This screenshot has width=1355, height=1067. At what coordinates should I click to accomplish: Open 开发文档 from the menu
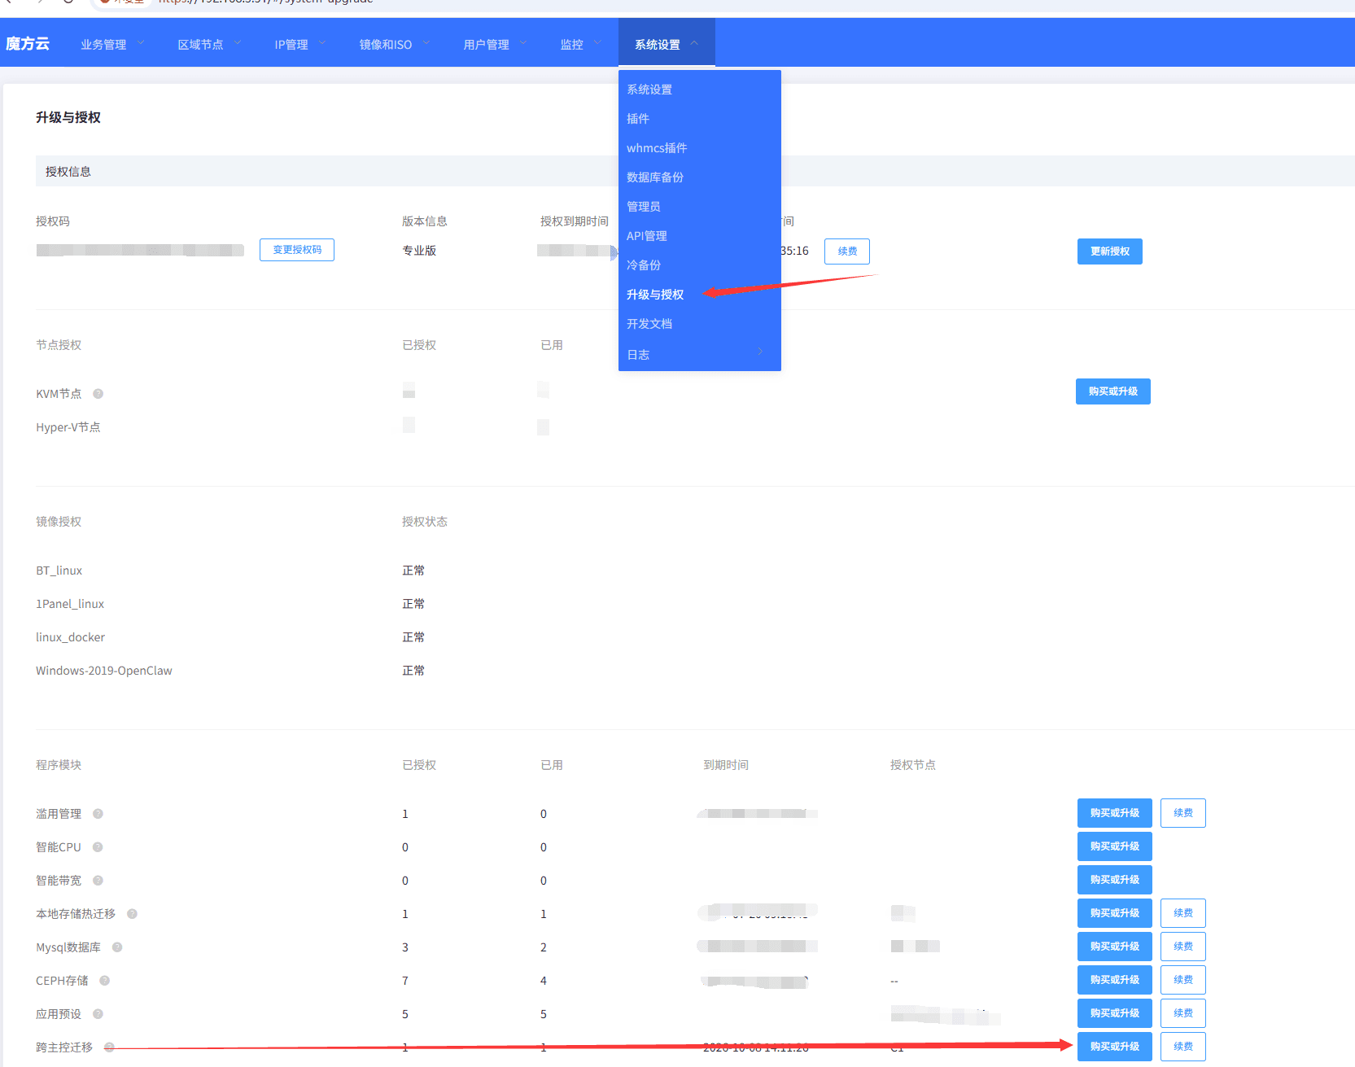pos(700,324)
